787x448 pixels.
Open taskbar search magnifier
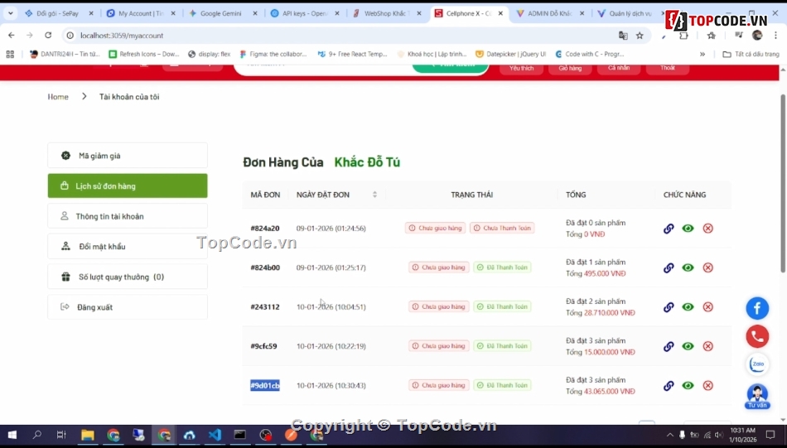click(x=37, y=435)
